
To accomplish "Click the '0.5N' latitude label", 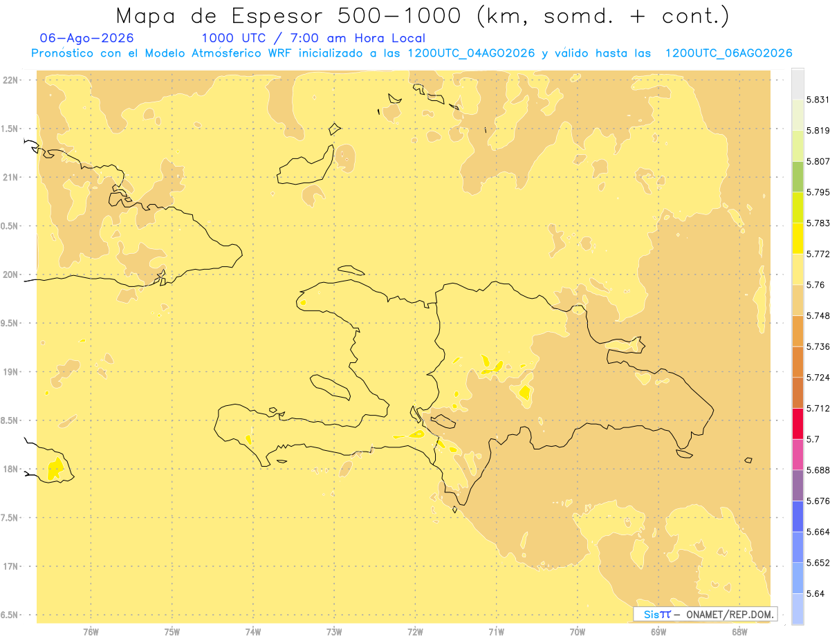I will [10, 226].
